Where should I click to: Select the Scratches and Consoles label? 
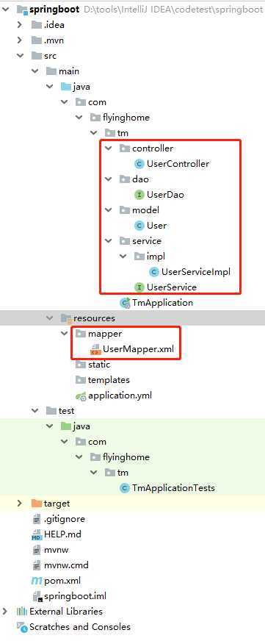(80, 627)
